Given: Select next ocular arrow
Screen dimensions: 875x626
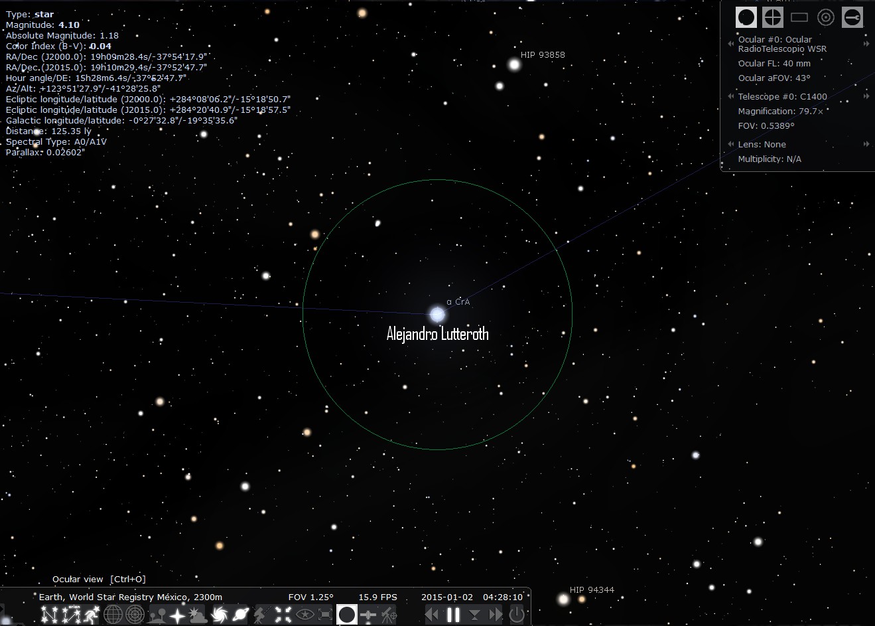Looking at the screenshot, I should [866, 44].
